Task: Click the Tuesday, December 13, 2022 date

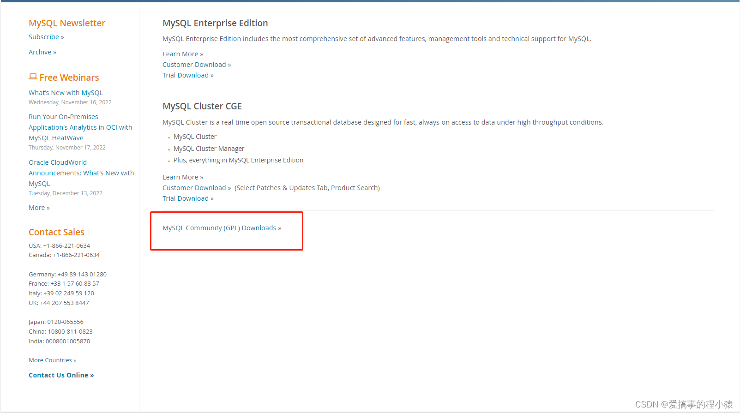Action: coord(66,193)
